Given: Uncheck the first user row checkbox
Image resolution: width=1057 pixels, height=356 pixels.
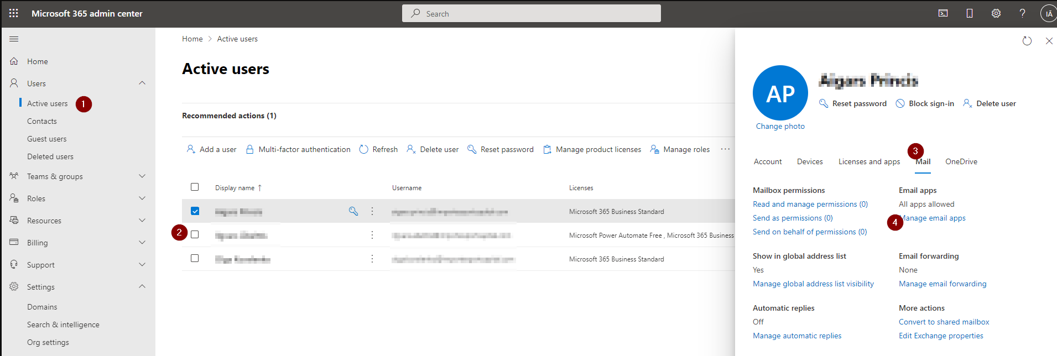Looking at the screenshot, I should (195, 211).
